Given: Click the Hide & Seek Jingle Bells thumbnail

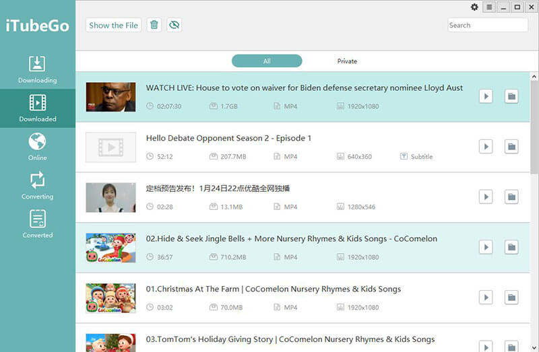Looking at the screenshot, I should (x=110, y=248).
